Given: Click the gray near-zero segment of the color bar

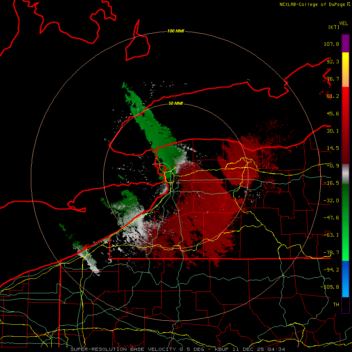Looking at the screenshot, I should point(345,174).
